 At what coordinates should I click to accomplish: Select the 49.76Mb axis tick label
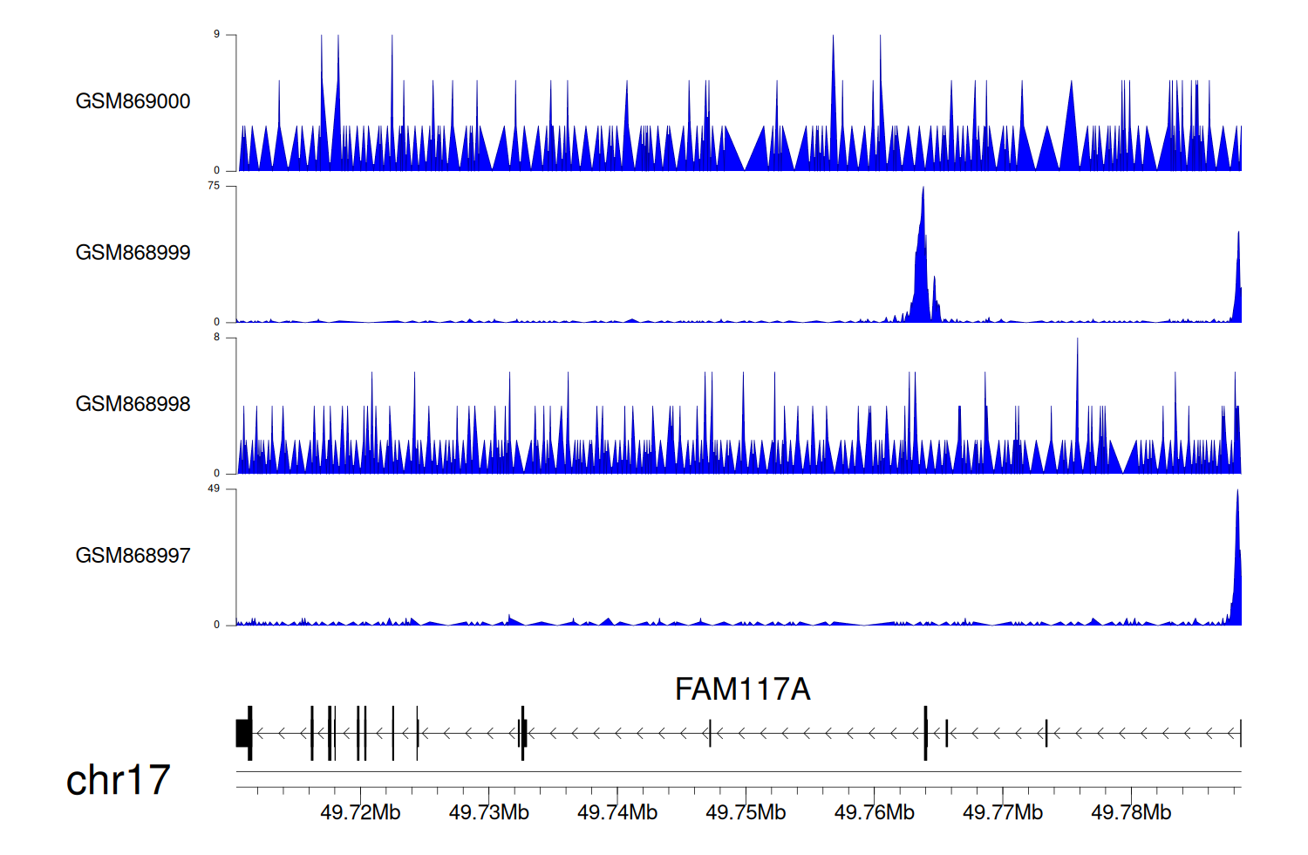point(874,812)
